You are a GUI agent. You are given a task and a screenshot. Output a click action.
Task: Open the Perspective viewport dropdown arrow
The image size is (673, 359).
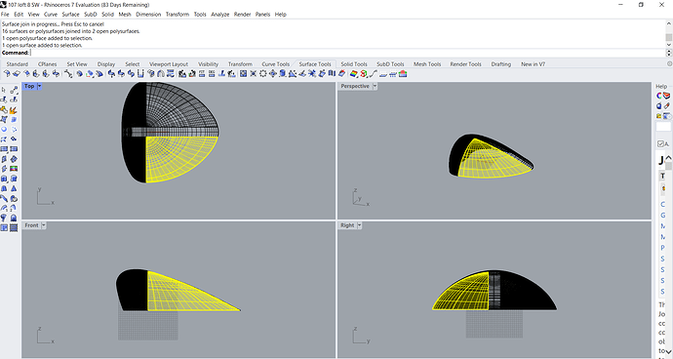pos(375,86)
